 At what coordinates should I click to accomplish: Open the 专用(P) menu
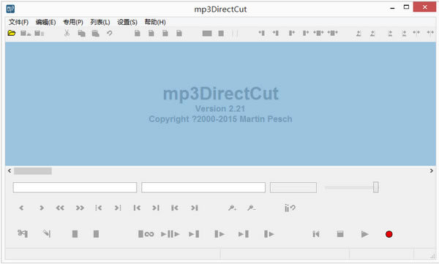click(73, 22)
